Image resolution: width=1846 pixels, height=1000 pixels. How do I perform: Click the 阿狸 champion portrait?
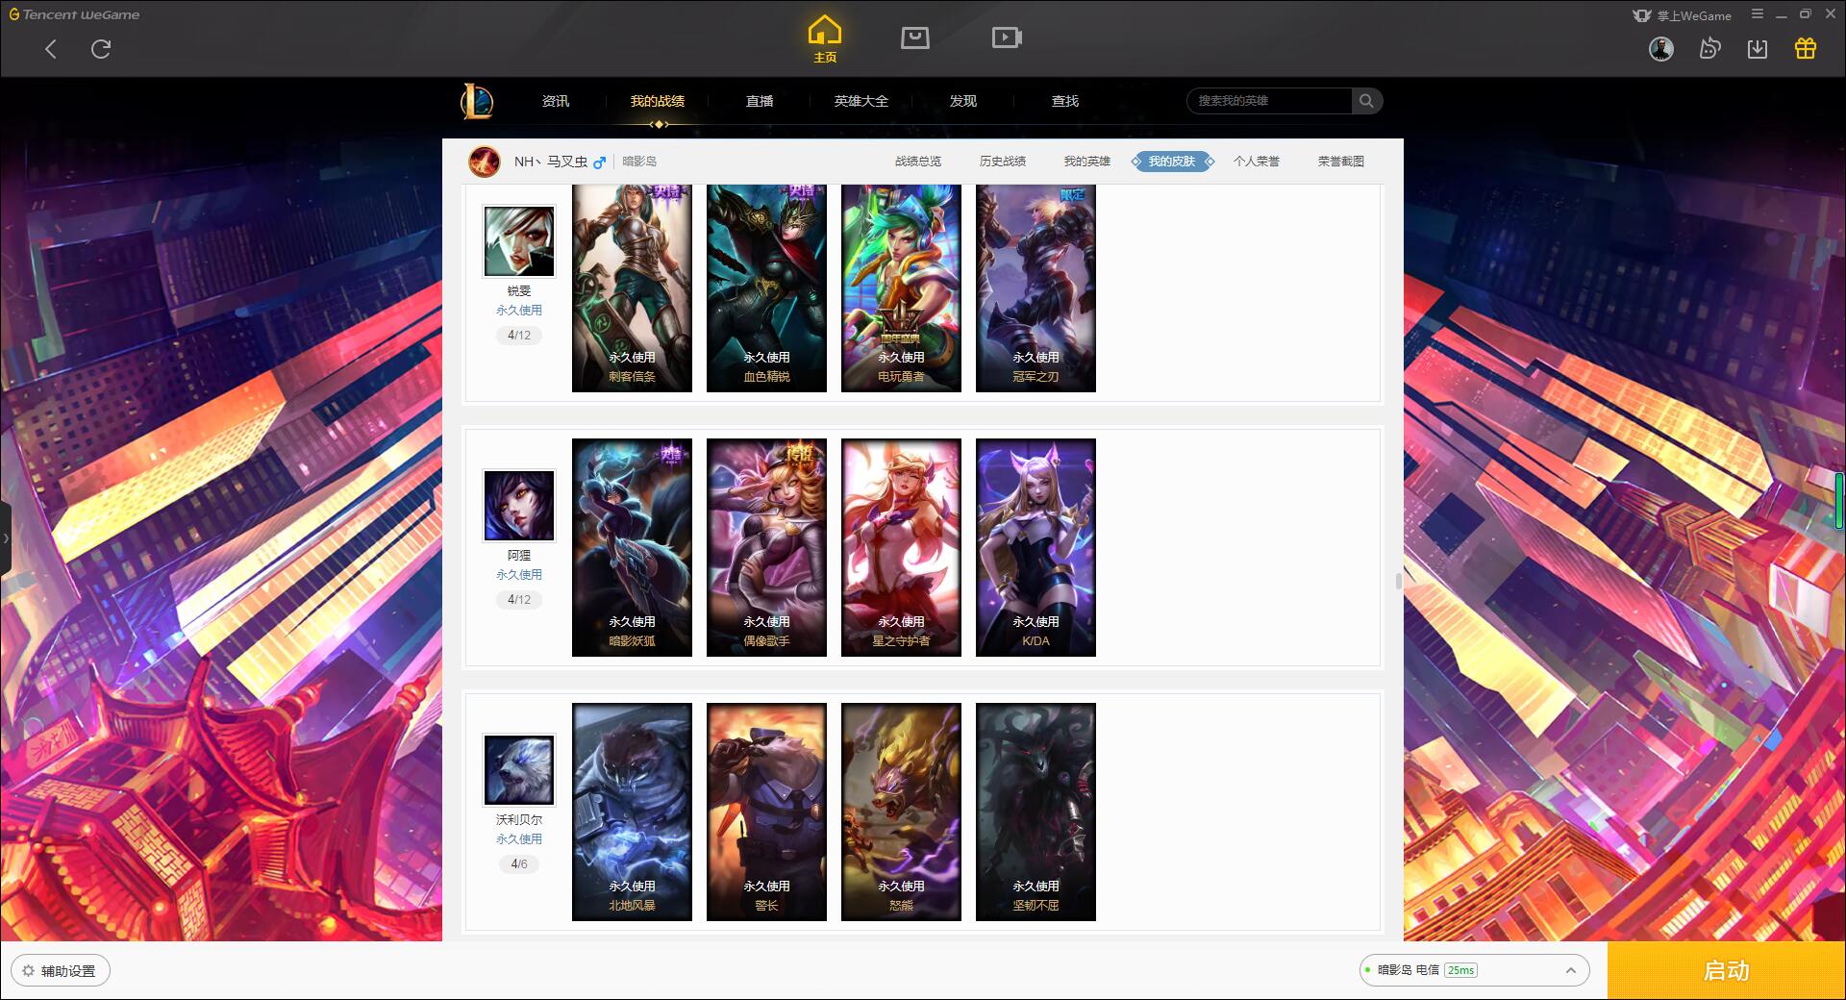click(519, 506)
